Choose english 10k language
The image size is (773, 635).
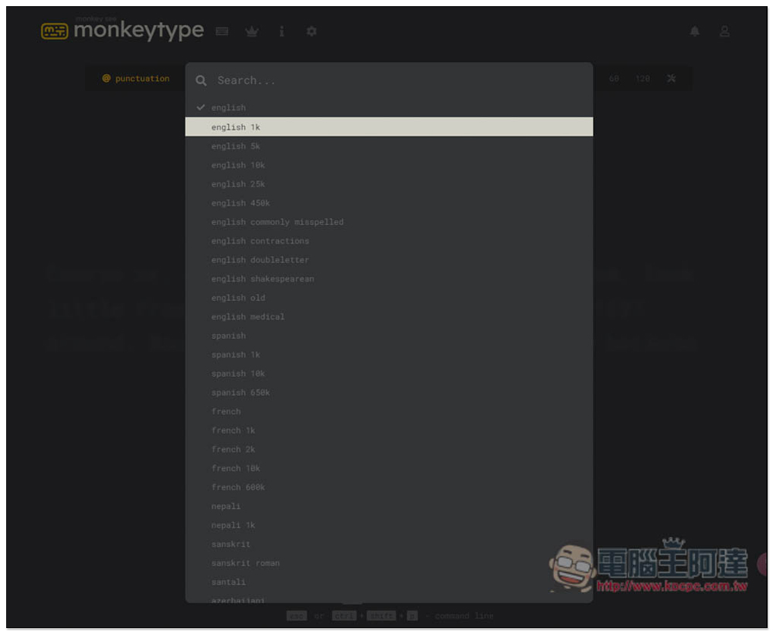(x=389, y=165)
